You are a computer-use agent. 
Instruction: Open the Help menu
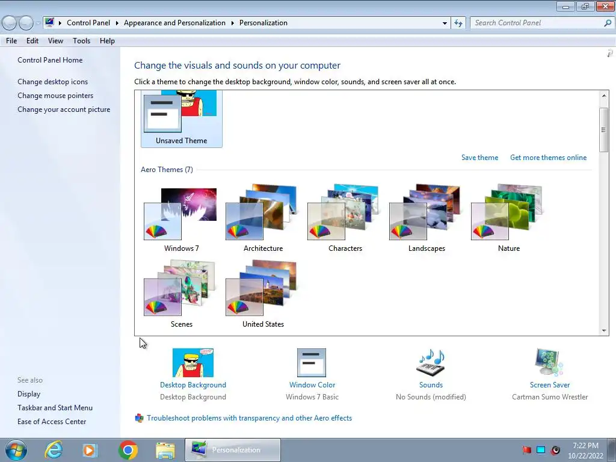pos(107,41)
